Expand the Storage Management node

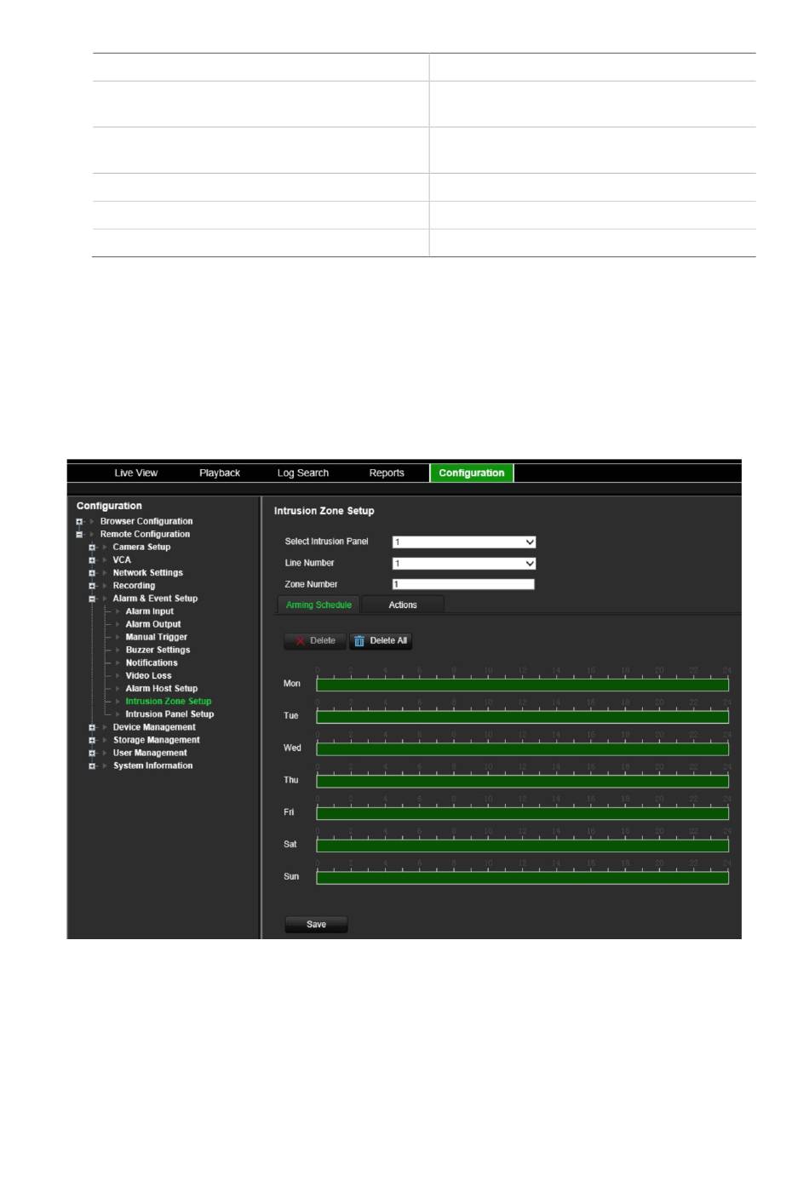(x=92, y=741)
